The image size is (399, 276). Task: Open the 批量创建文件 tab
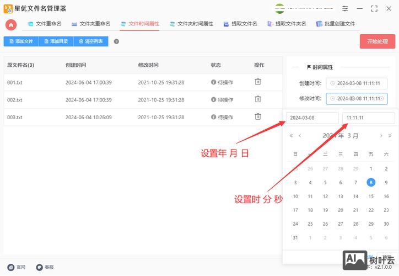tap(336, 24)
